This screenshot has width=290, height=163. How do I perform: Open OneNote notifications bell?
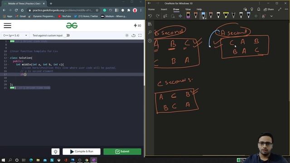pyautogui.click(x=259, y=9)
